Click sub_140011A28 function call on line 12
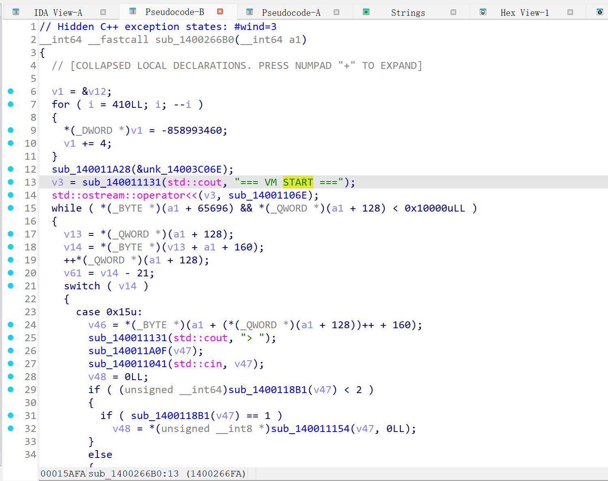The height and width of the screenshot is (481, 608). 91,169
